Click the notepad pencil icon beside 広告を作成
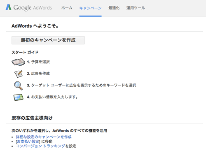206x153 pixels. tap(19, 74)
